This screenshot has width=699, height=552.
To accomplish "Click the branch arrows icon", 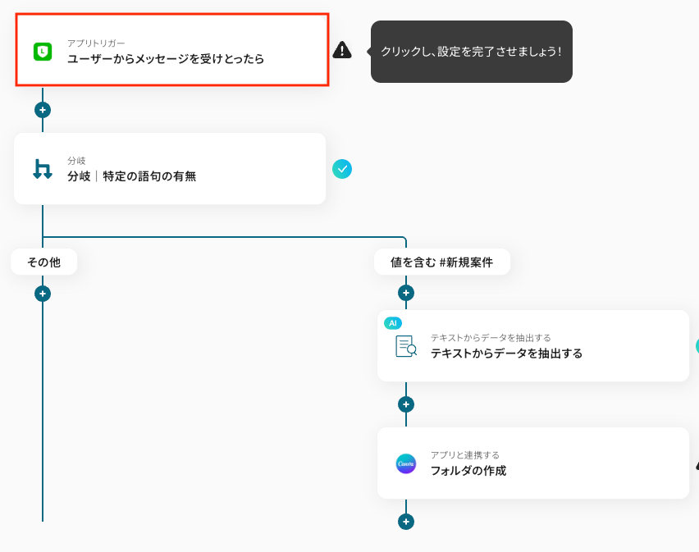I will point(43,169).
